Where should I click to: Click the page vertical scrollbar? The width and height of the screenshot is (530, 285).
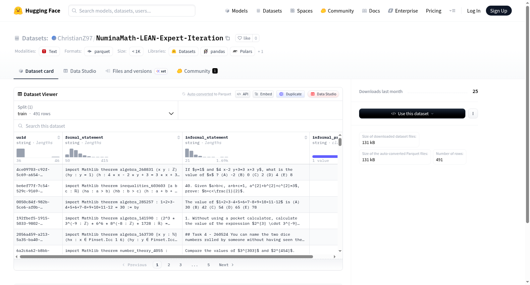(527, 115)
